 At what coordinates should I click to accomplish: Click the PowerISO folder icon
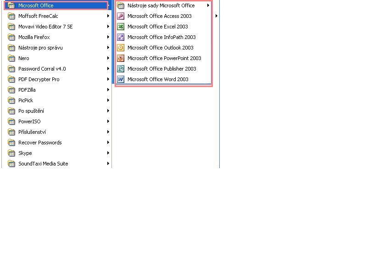[11, 121]
